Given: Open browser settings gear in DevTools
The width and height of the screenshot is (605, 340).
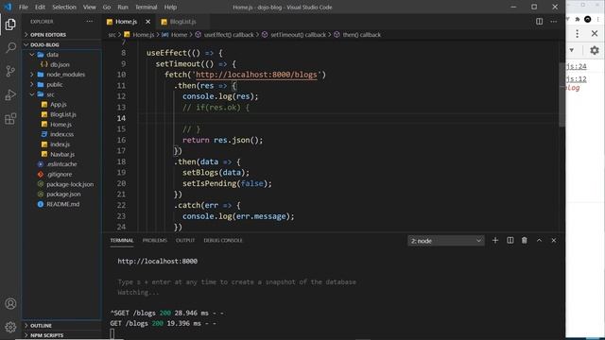Looking at the screenshot, I should tap(595, 50).
